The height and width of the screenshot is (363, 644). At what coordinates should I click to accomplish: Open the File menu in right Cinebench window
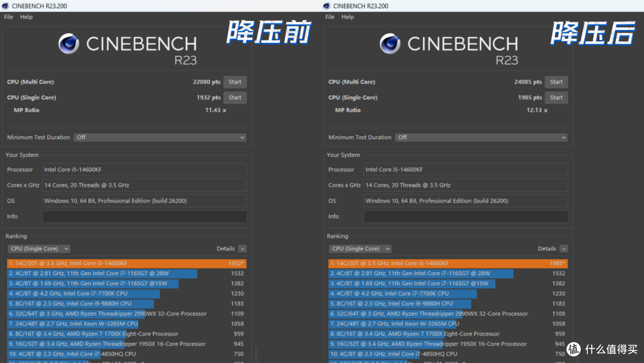pyautogui.click(x=330, y=17)
